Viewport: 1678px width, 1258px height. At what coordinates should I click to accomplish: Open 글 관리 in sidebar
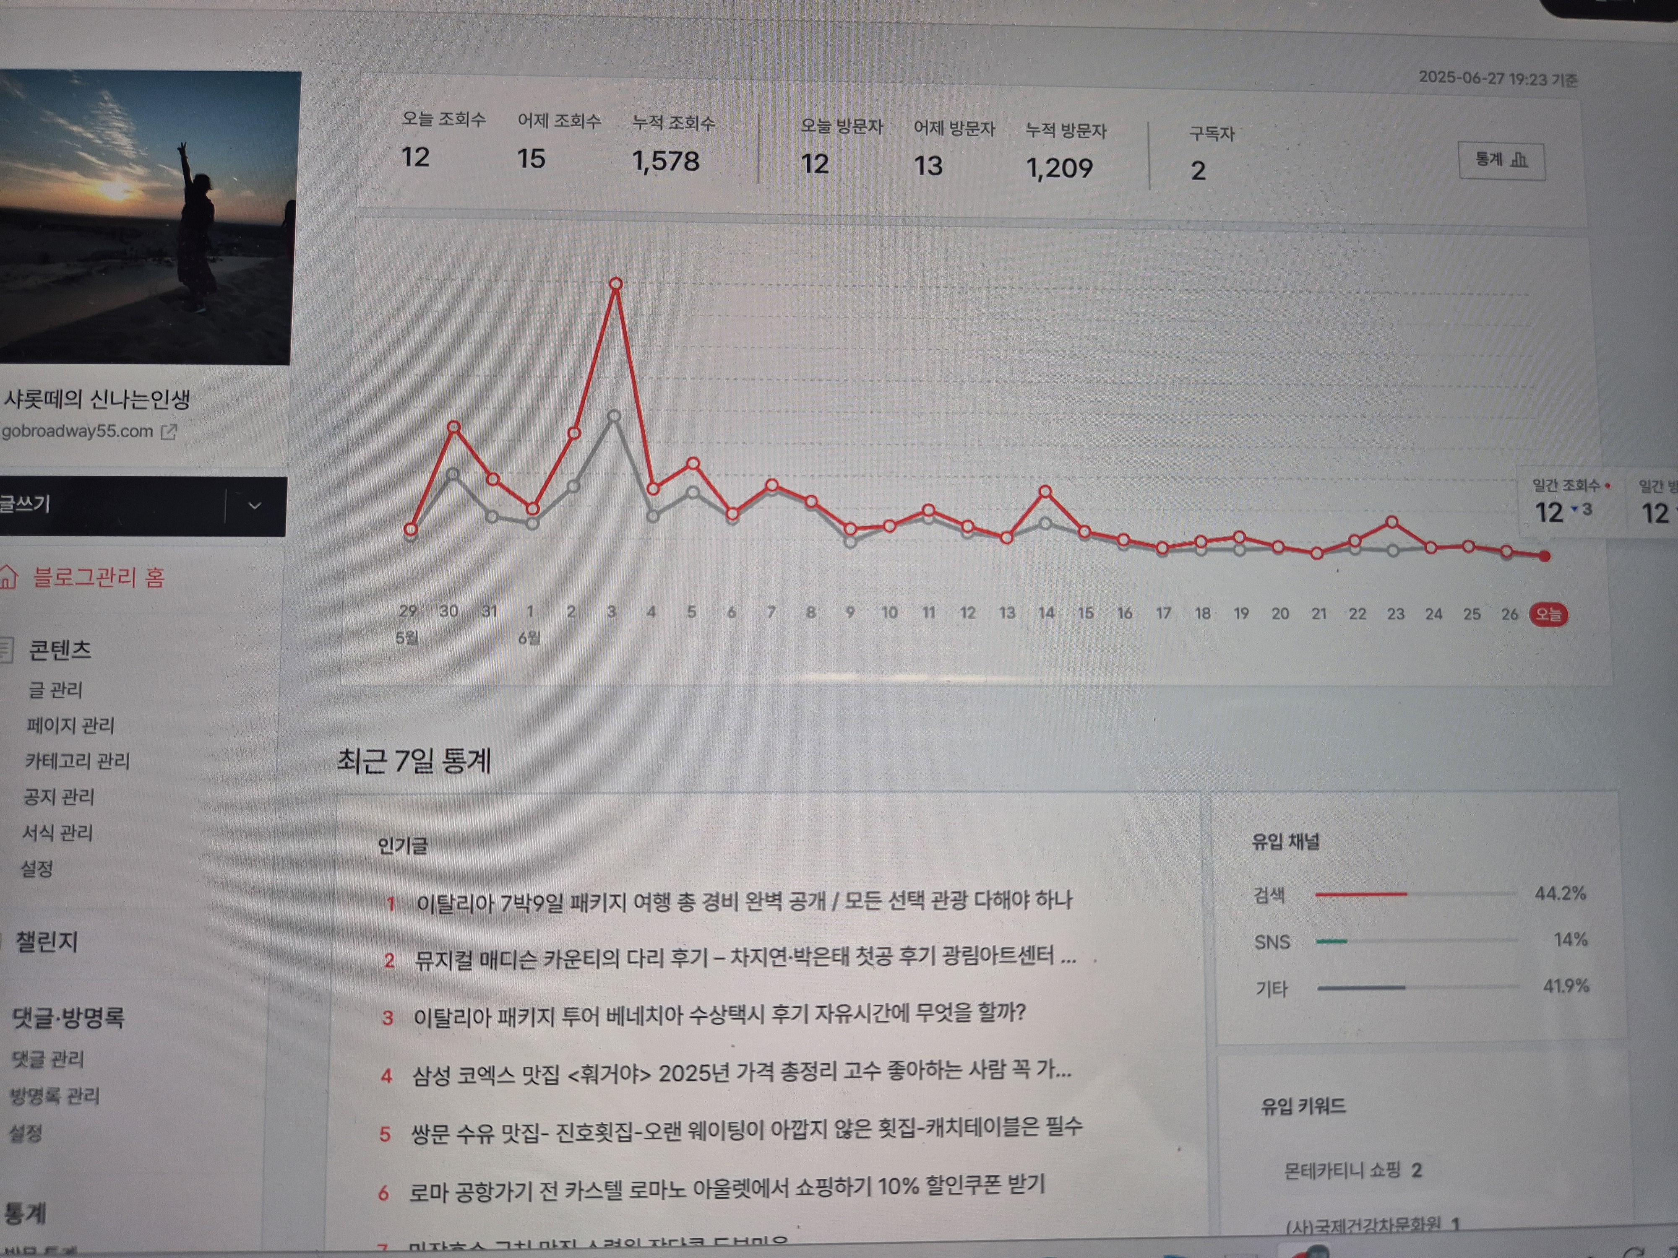55,690
